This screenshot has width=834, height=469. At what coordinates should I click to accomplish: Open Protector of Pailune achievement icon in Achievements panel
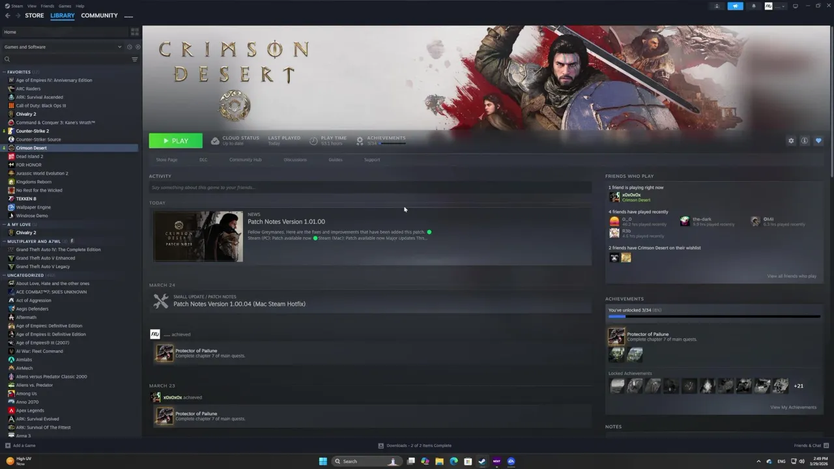(x=616, y=336)
